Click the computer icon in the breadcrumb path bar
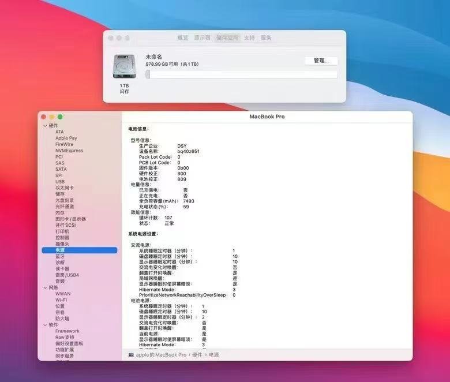The height and width of the screenshot is (382, 450). [131, 355]
